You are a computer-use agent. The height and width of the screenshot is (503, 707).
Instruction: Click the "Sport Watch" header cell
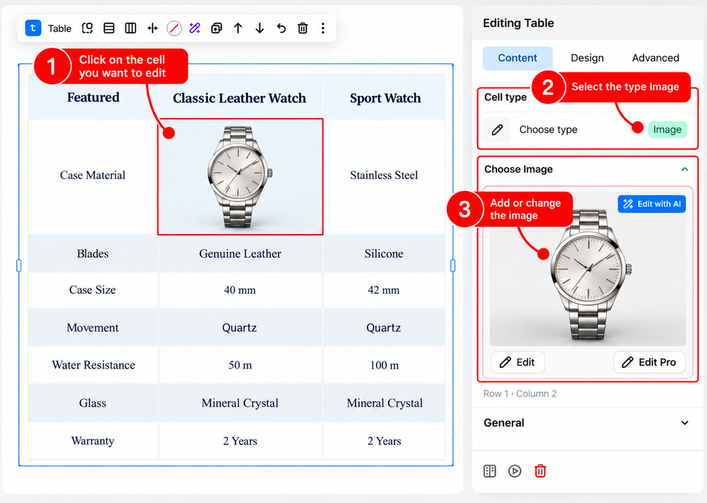click(385, 98)
